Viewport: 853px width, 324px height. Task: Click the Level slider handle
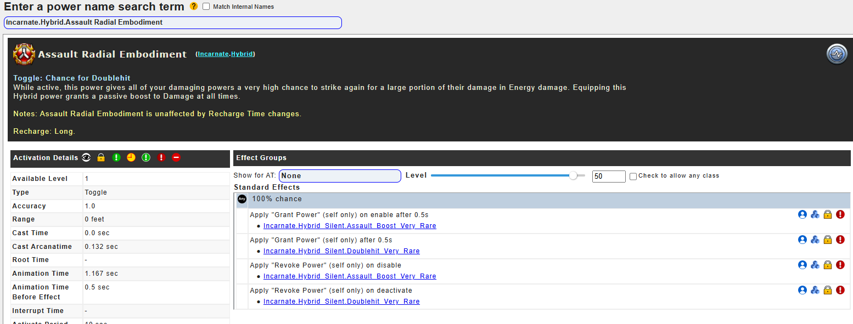(x=573, y=176)
